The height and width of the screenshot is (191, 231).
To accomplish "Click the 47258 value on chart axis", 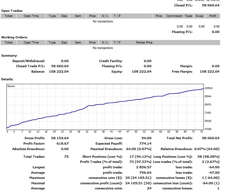I will 208,129.
